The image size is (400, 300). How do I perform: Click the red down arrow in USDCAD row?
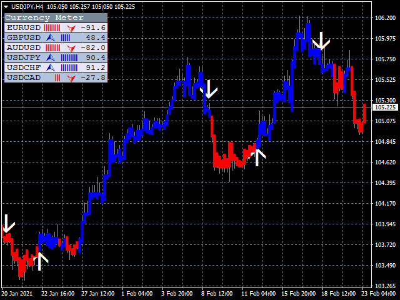72,77
